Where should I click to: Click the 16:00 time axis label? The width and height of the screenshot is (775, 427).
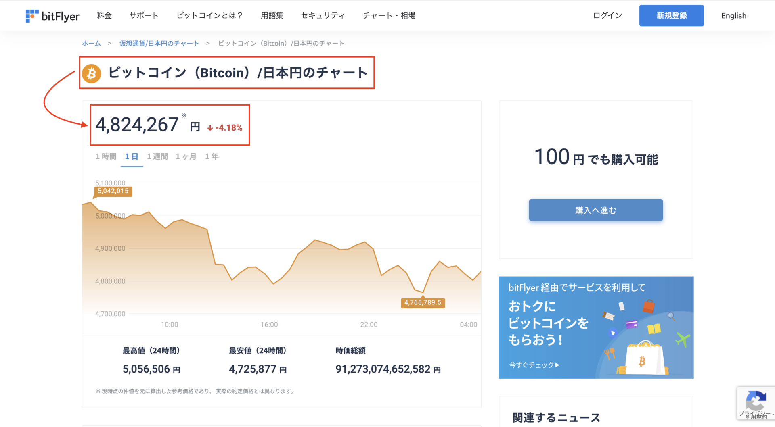click(269, 325)
